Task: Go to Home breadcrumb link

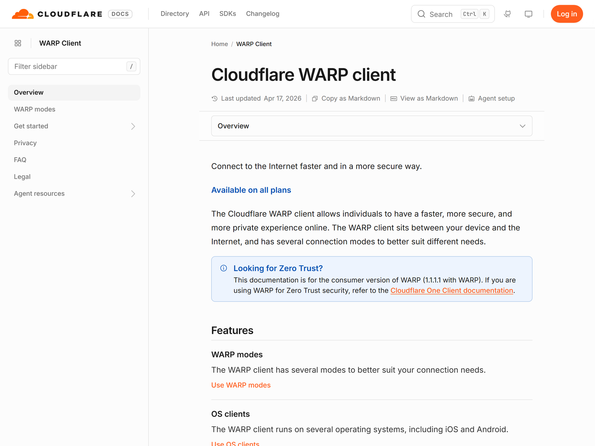Action: pos(219,44)
